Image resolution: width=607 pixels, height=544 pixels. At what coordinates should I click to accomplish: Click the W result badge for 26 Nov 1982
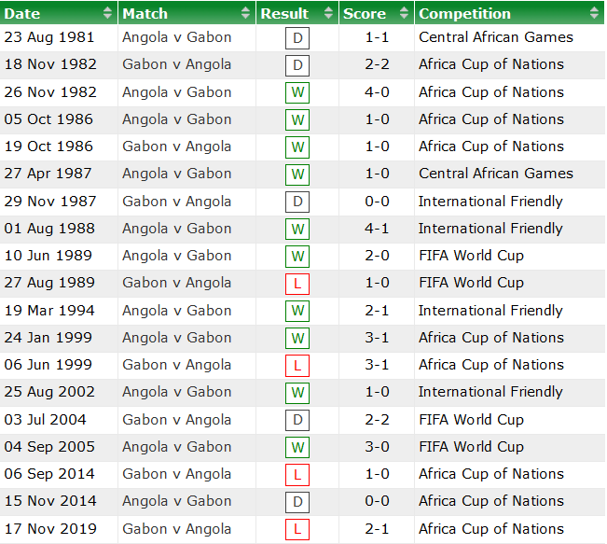tap(297, 93)
